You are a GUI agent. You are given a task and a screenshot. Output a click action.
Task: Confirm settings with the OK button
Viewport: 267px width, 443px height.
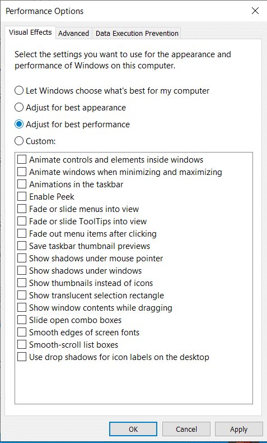click(x=133, y=430)
